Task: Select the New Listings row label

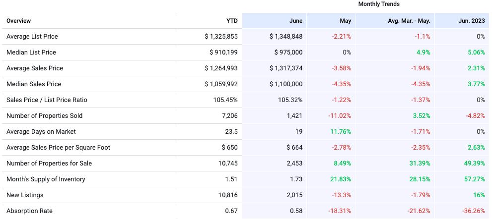Action: pos(25,195)
